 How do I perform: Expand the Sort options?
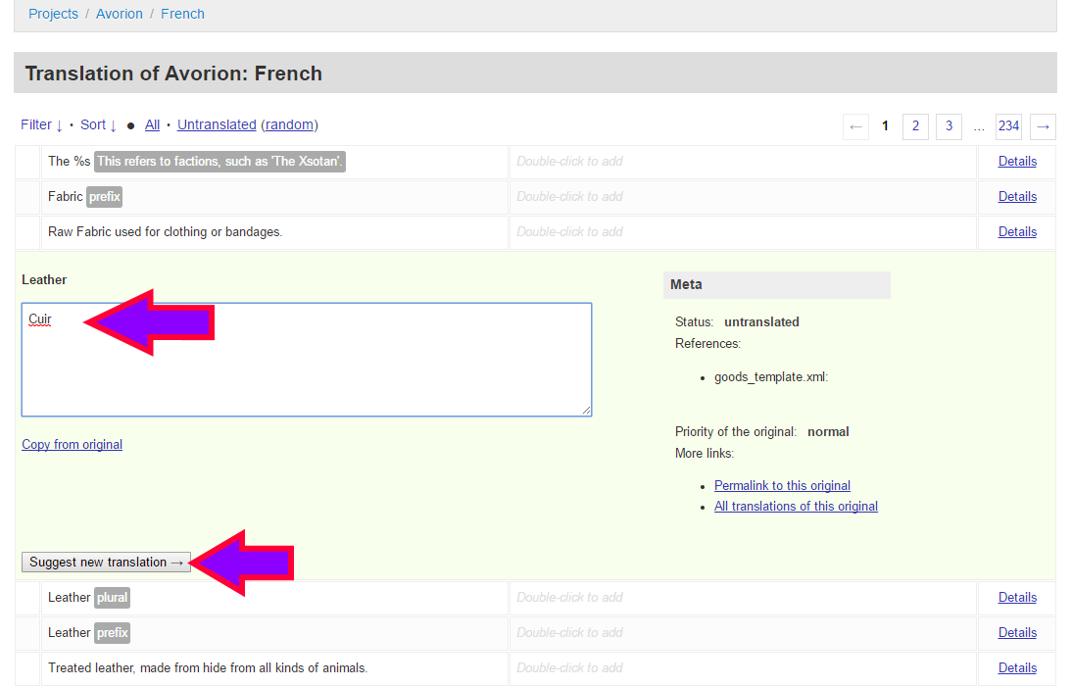(98, 124)
